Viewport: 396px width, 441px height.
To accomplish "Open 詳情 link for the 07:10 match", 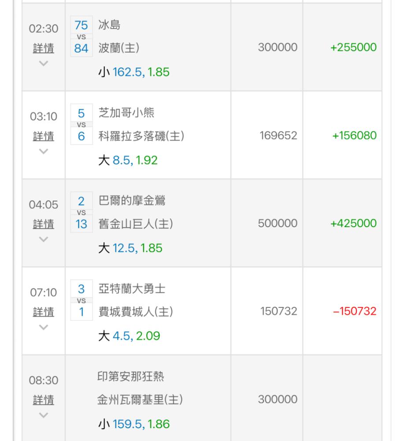I will [44, 312].
